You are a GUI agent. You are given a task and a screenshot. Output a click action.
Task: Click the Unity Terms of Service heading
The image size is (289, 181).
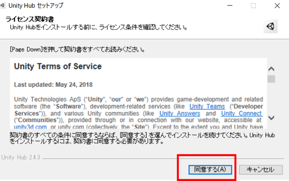click(58, 66)
